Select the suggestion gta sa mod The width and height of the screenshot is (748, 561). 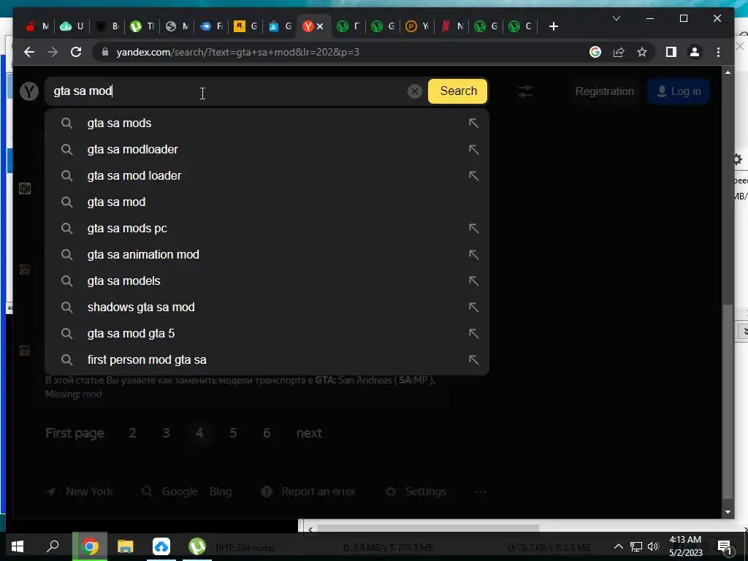(x=267, y=202)
